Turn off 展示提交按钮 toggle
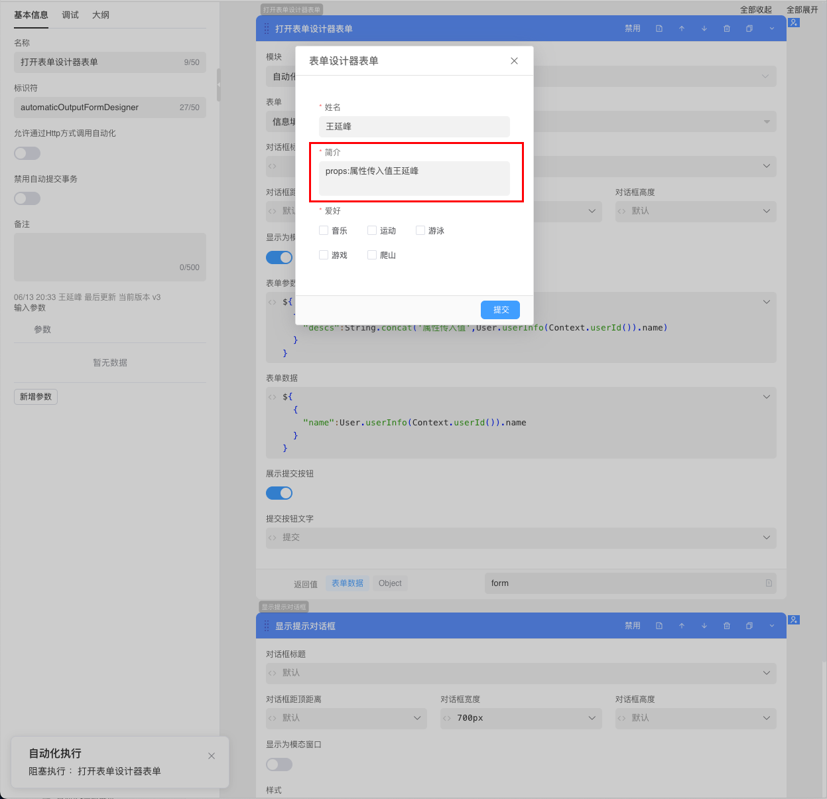Screen dimensions: 827x799 click(279, 493)
